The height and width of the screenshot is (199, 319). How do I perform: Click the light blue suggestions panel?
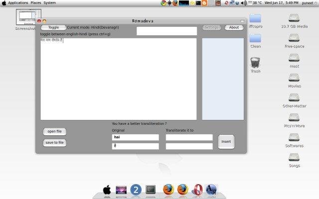pos(223,79)
